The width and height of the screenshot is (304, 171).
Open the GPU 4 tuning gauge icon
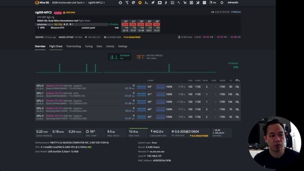pyautogui.click(x=237, y=117)
